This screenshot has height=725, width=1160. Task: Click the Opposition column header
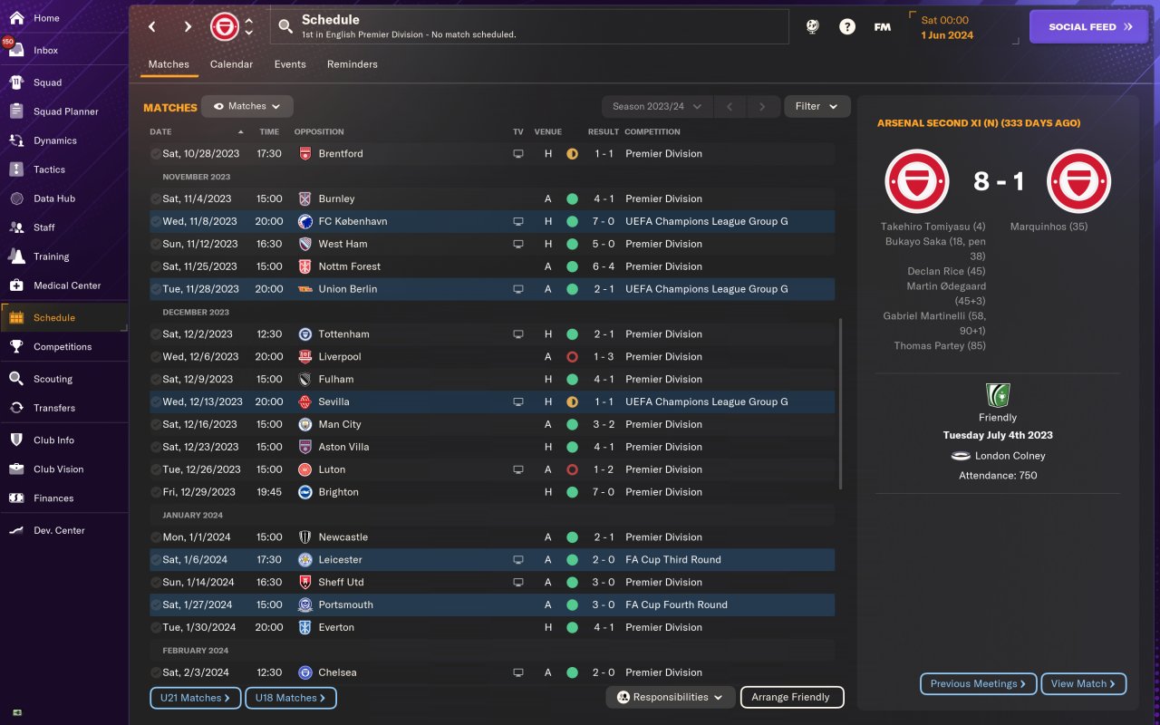(319, 132)
